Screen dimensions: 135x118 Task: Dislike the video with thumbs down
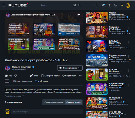pos(15,76)
